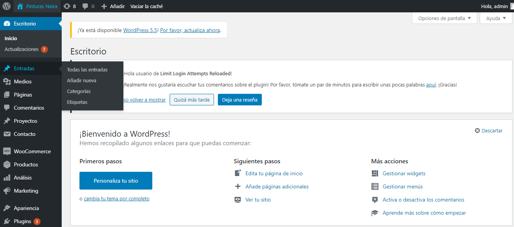Go to Actualizaciones in the sidebar
514x227 pixels.
22,49
